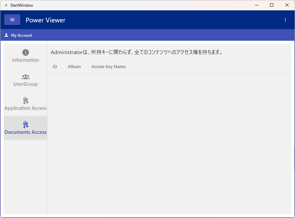Select the UserGroup tab label
Viewport: 295px width, 218px height.
(26, 84)
